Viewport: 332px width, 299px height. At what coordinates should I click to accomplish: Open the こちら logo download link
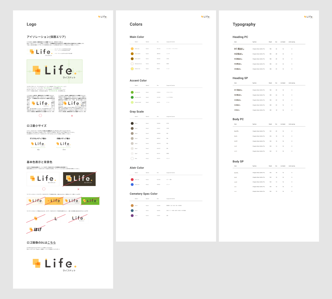(x=52, y=243)
